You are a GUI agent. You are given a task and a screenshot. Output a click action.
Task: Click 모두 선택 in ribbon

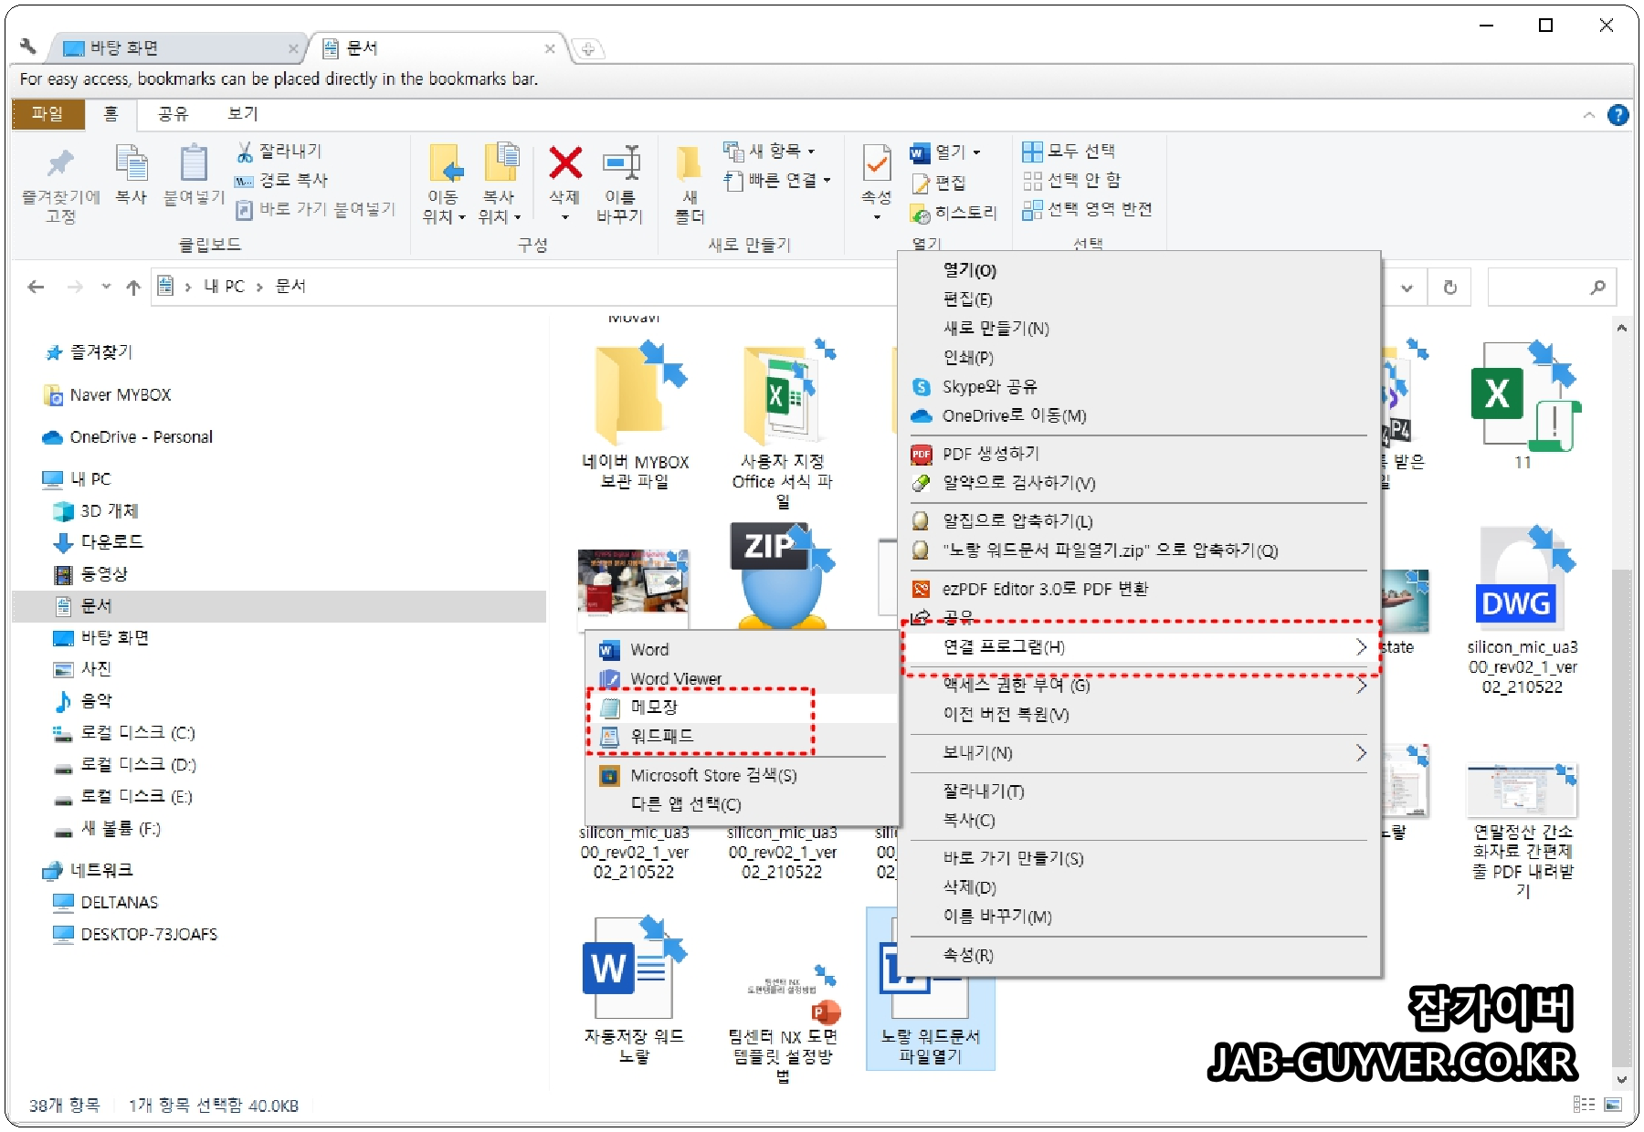(1069, 152)
